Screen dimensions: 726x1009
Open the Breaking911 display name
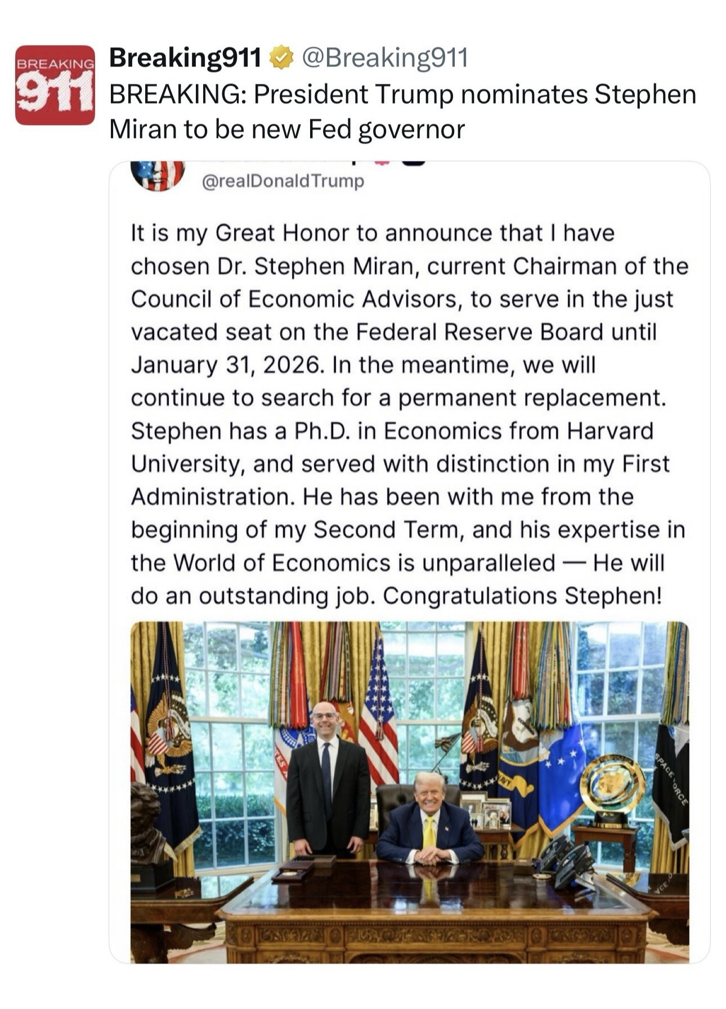[x=185, y=57]
